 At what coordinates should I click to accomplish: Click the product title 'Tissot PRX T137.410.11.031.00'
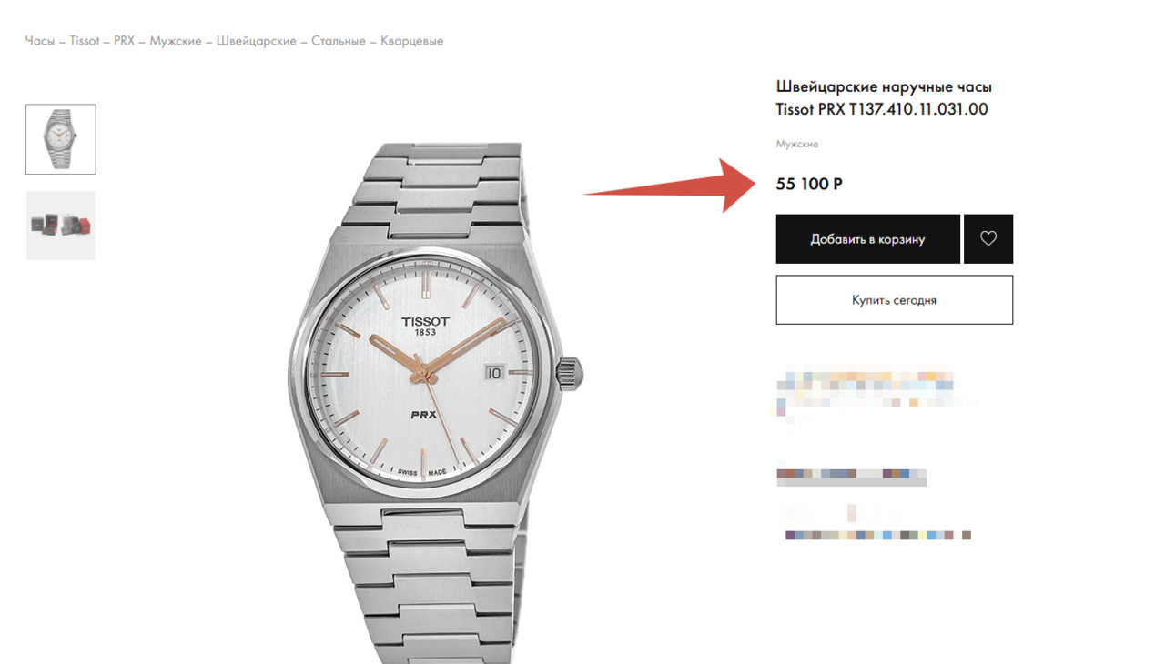tap(882, 109)
